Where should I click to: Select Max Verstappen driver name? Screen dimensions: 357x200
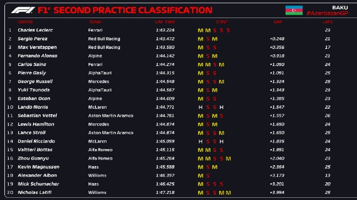coord(37,47)
